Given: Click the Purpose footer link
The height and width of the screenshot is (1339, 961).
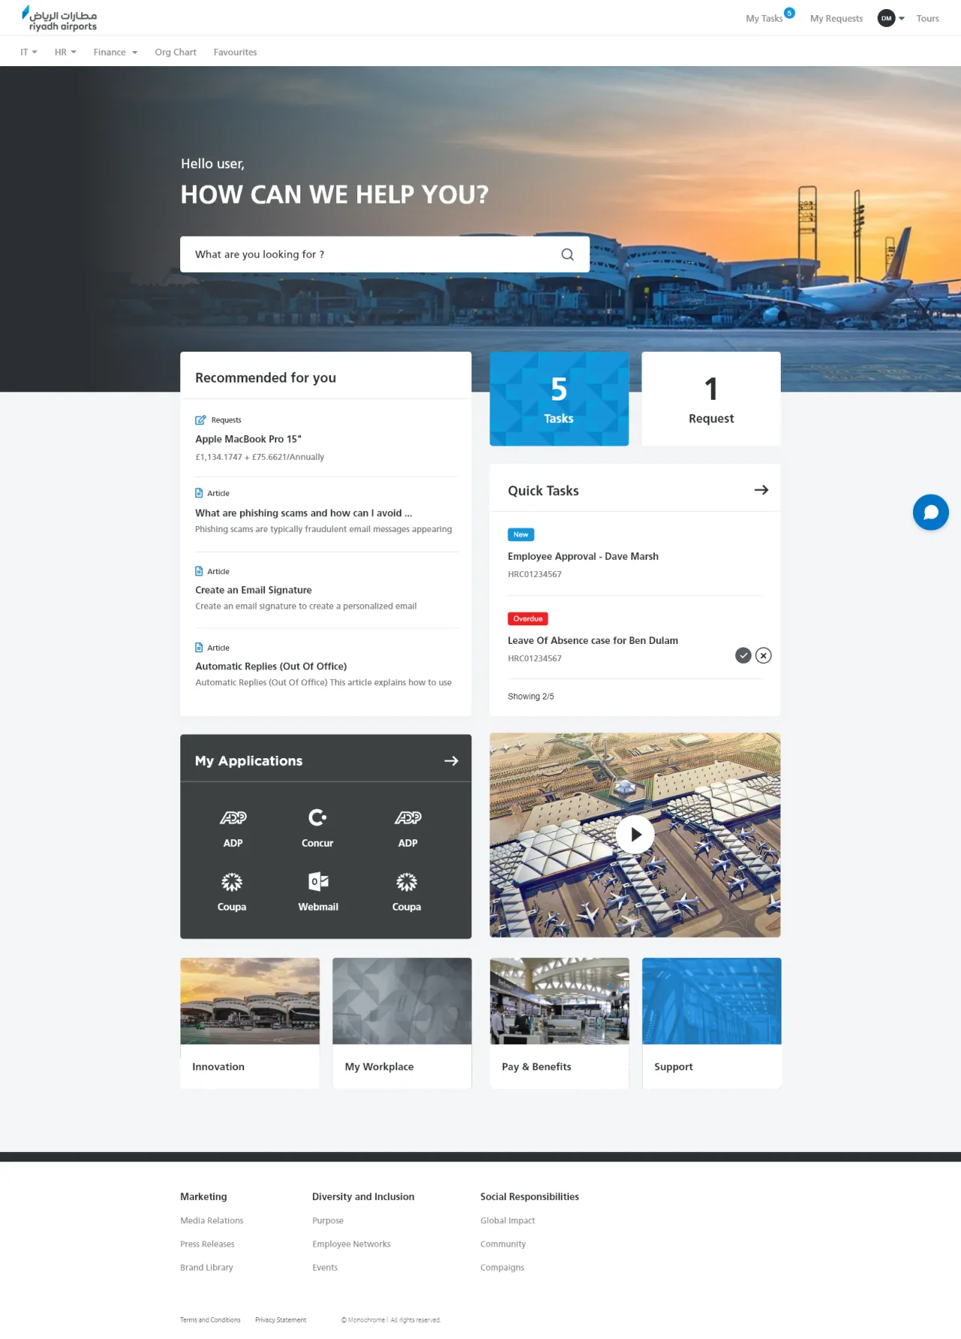Looking at the screenshot, I should [328, 1221].
